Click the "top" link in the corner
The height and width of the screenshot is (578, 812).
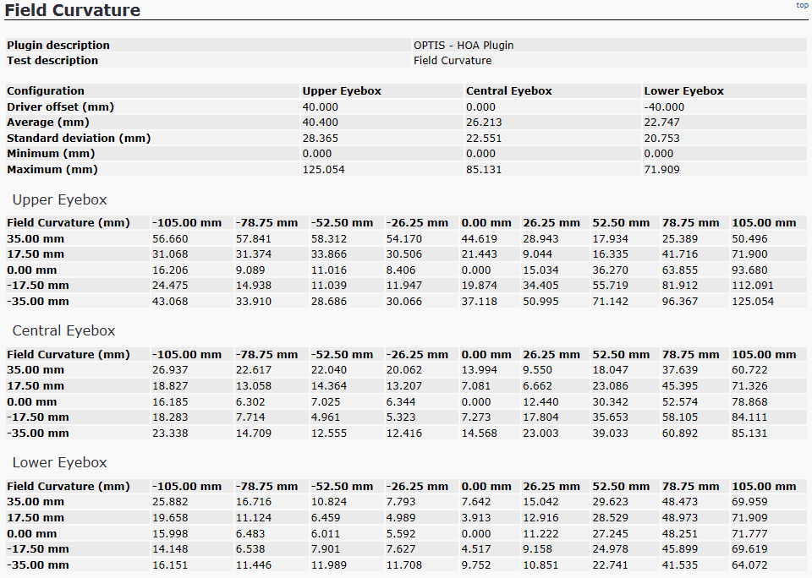802,5
